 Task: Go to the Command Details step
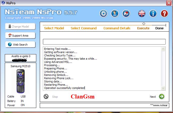(x=117, y=28)
